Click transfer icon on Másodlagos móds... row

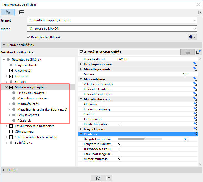click(x=196, y=69)
